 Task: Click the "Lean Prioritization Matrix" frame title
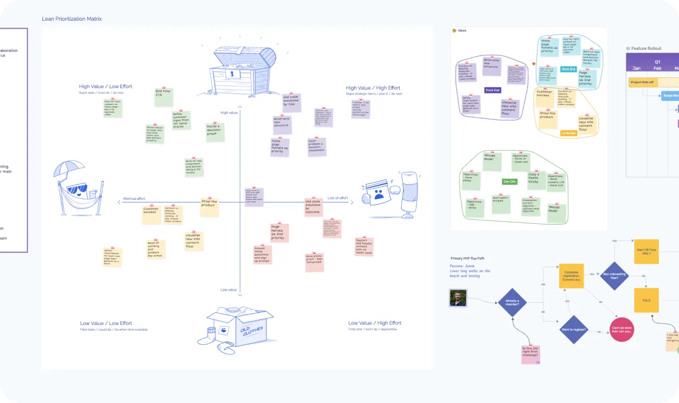[x=72, y=19]
